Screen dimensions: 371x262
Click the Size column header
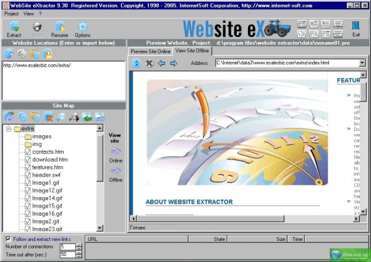257,239
